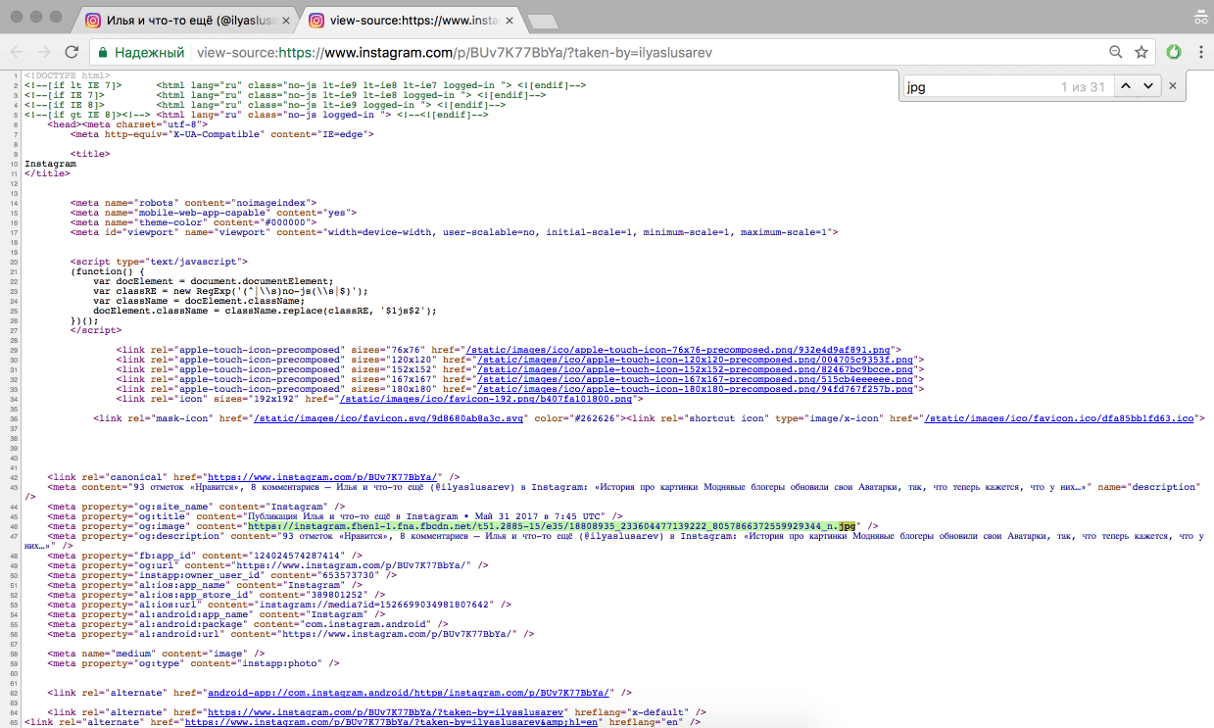
Task: Go back to the previous page
Action: (x=18, y=52)
